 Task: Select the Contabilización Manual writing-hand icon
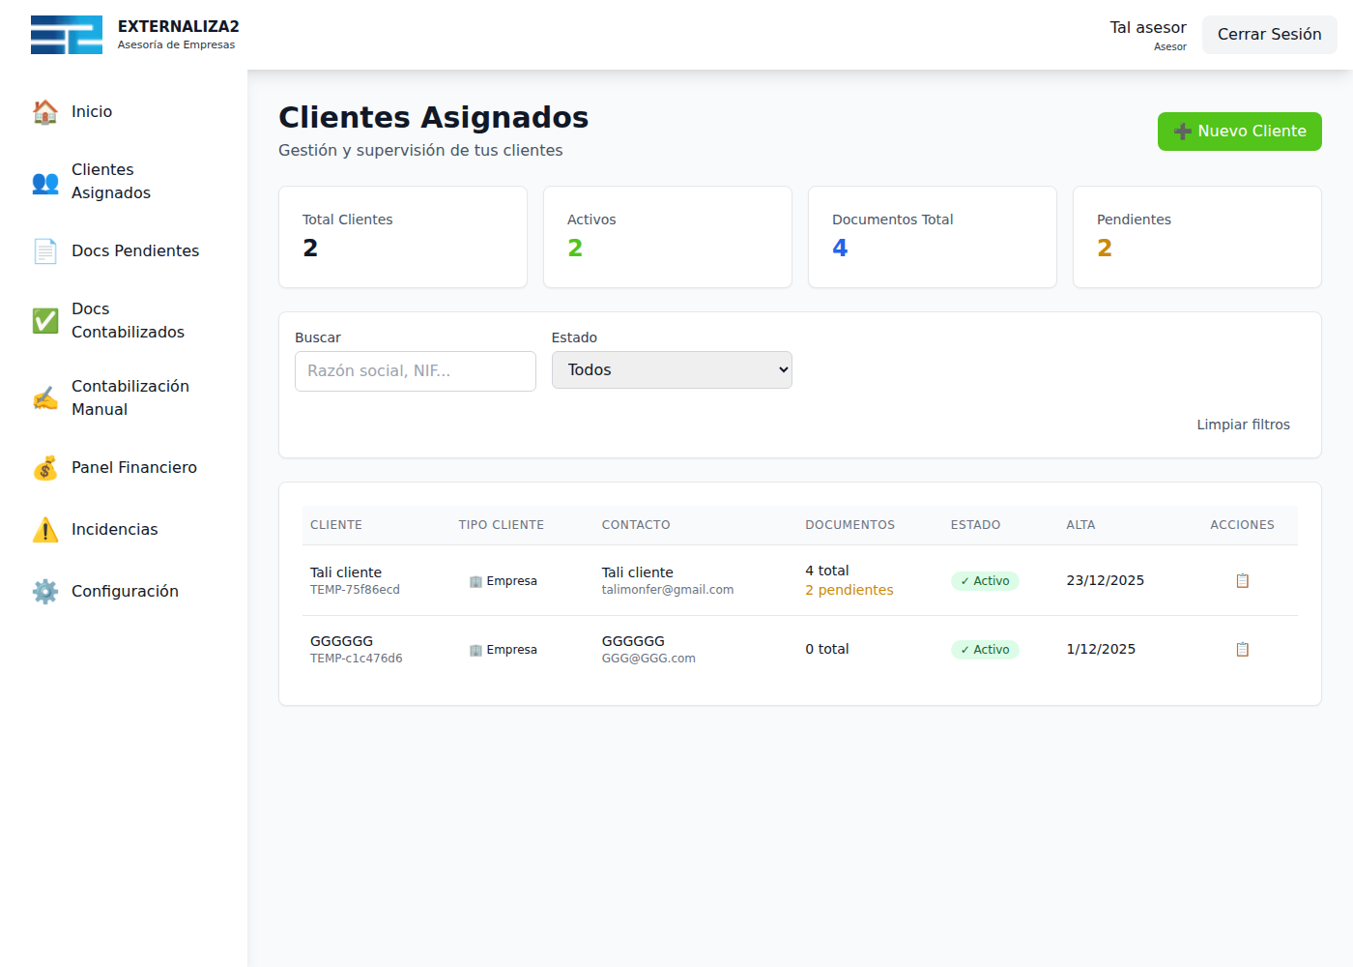[x=44, y=398]
